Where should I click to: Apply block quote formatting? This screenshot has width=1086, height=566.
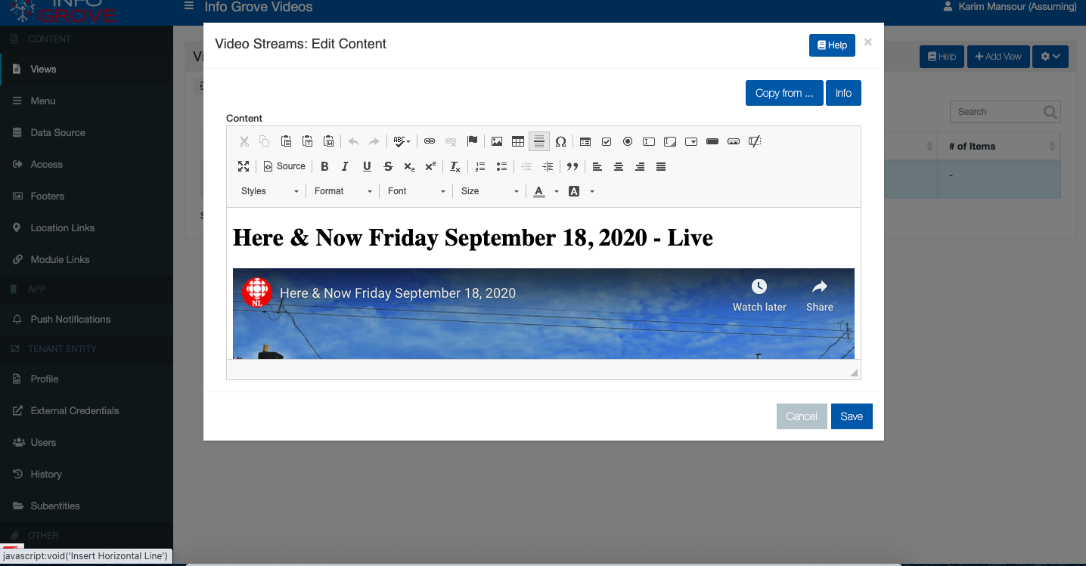click(572, 166)
